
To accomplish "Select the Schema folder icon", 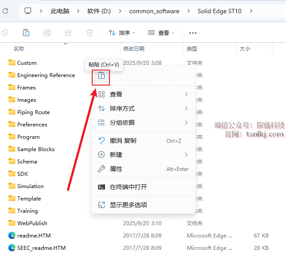I will pos(12,161).
